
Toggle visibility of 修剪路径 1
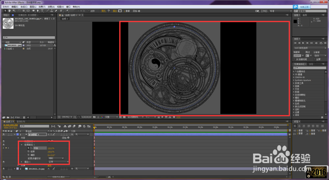click(4, 145)
